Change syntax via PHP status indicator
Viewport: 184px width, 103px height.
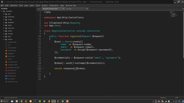click(x=177, y=98)
